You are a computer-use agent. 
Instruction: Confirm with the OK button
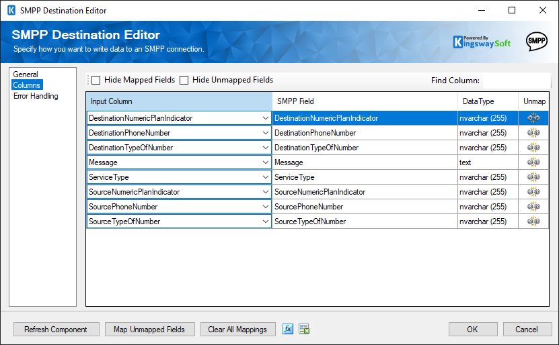pos(473,330)
